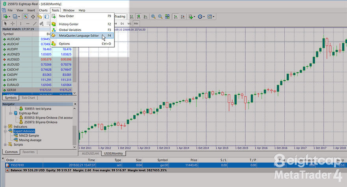The image size is (347, 187).
Task: Select the W1 timeframe button
Action: [129, 24]
